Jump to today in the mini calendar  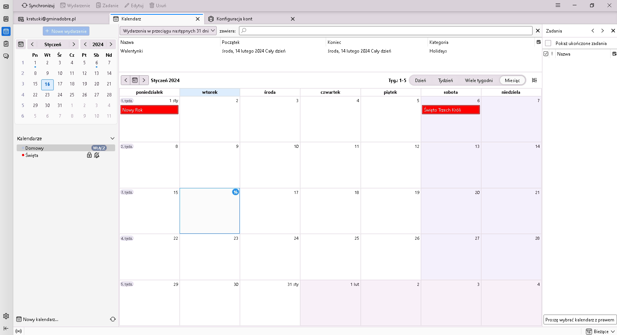point(21,44)
